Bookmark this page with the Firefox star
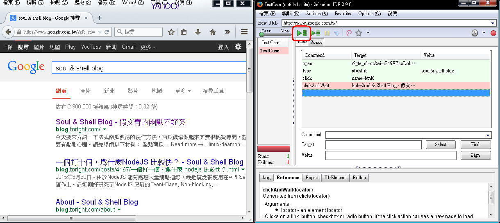500x223 pixels. pyautogui.click(x=171, y=32)
